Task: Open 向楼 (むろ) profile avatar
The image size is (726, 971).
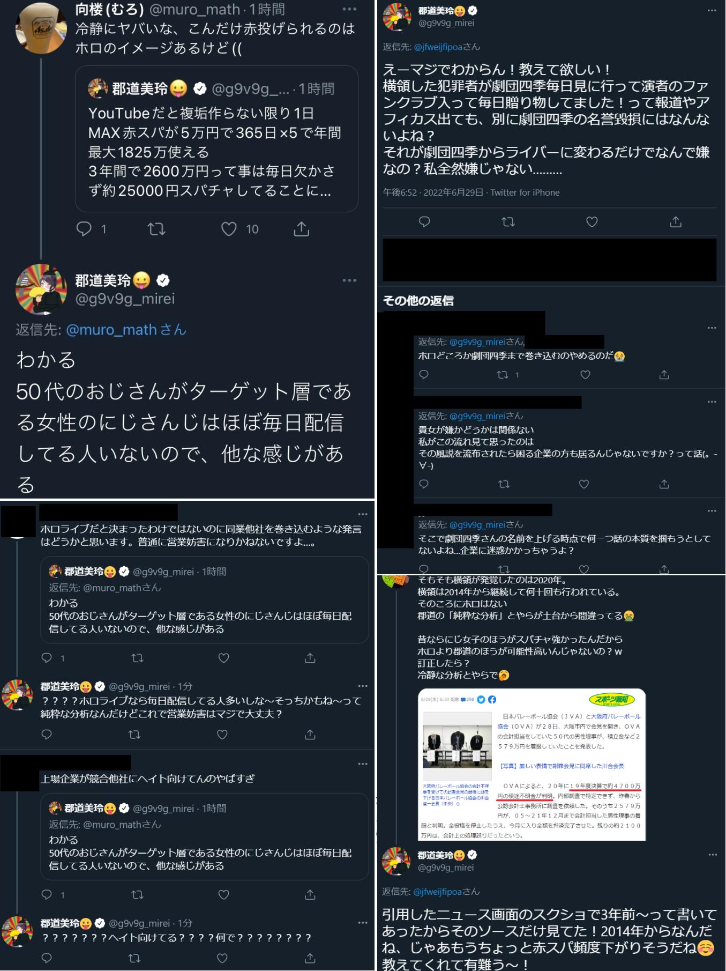Action: 41,28
